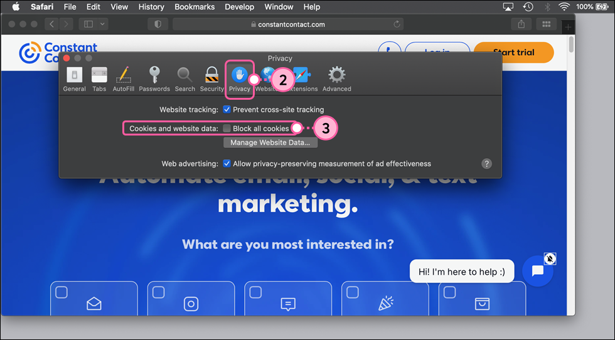This screenshot has height=340, width=615.
Task: Select the Privacy preferences pane
Action: [x=240, y=80]
